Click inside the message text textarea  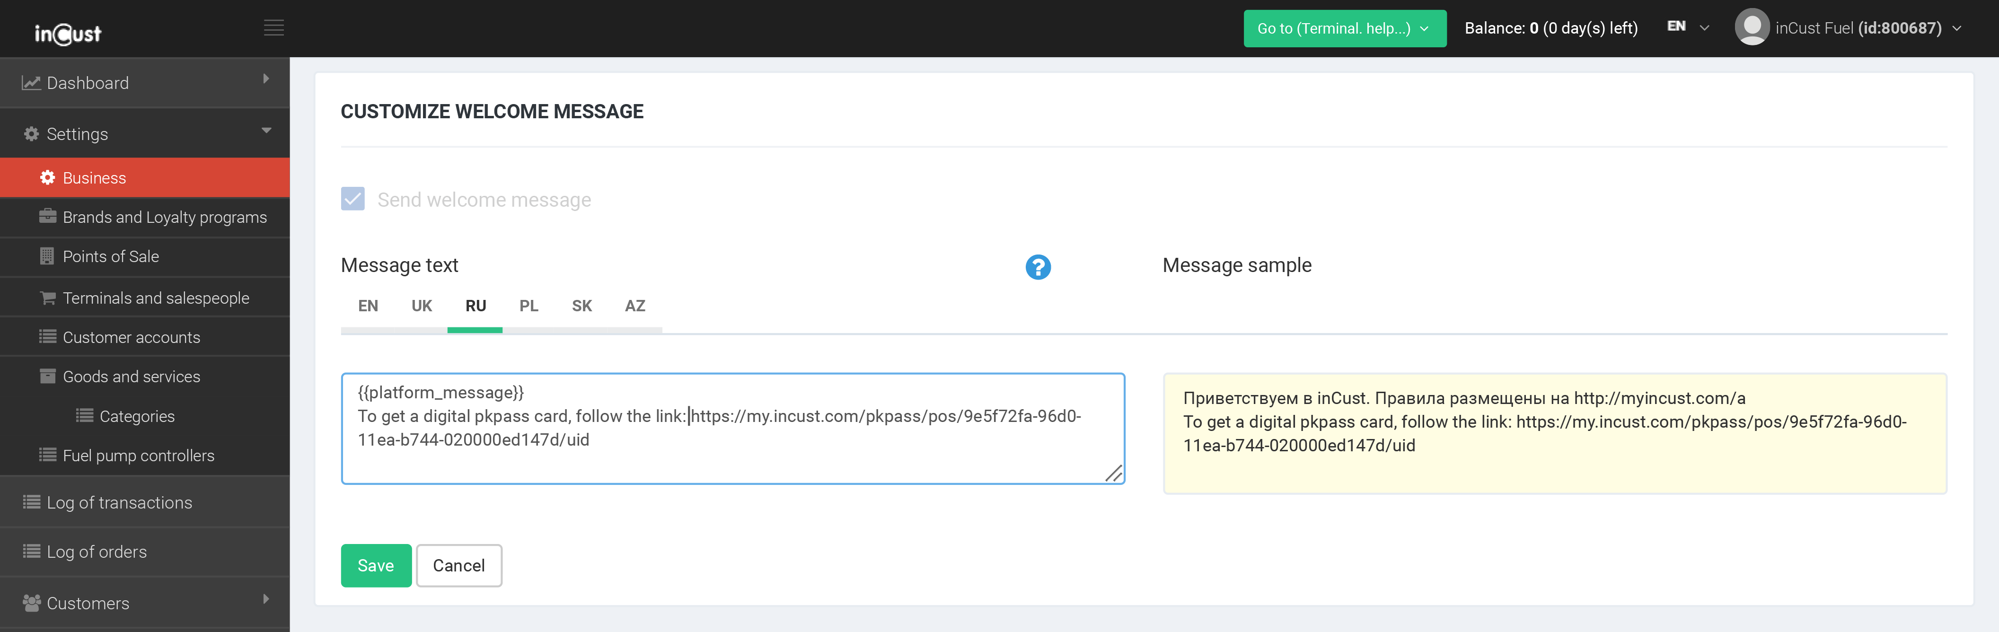[x=732, y=461]
